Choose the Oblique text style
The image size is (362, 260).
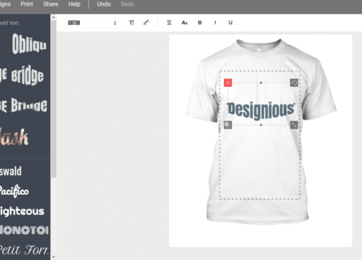click(x=29, y=44)
